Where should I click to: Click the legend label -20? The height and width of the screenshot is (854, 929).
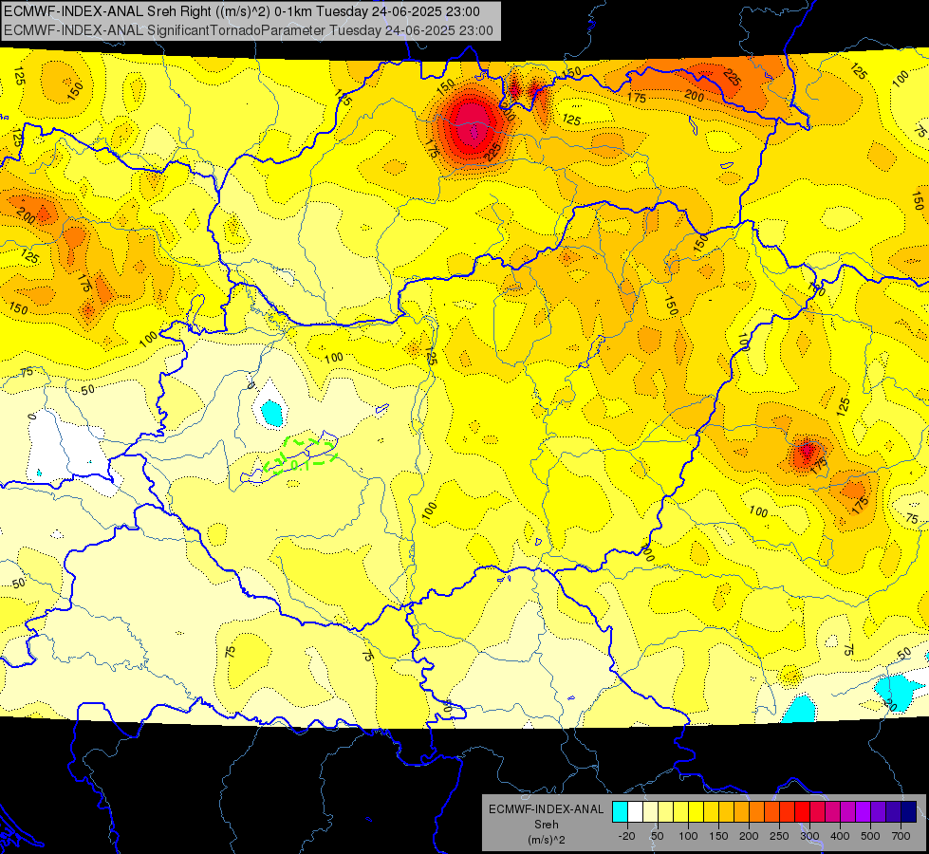[x=627, y=836]
